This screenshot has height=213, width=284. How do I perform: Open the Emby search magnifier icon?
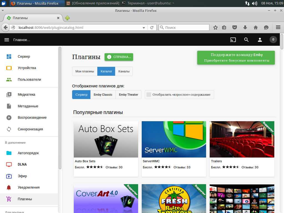[x=246, y=40]
